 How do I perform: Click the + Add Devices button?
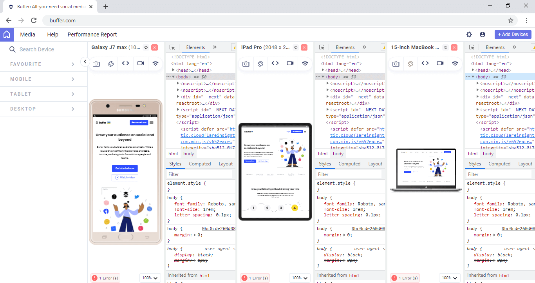513,34
